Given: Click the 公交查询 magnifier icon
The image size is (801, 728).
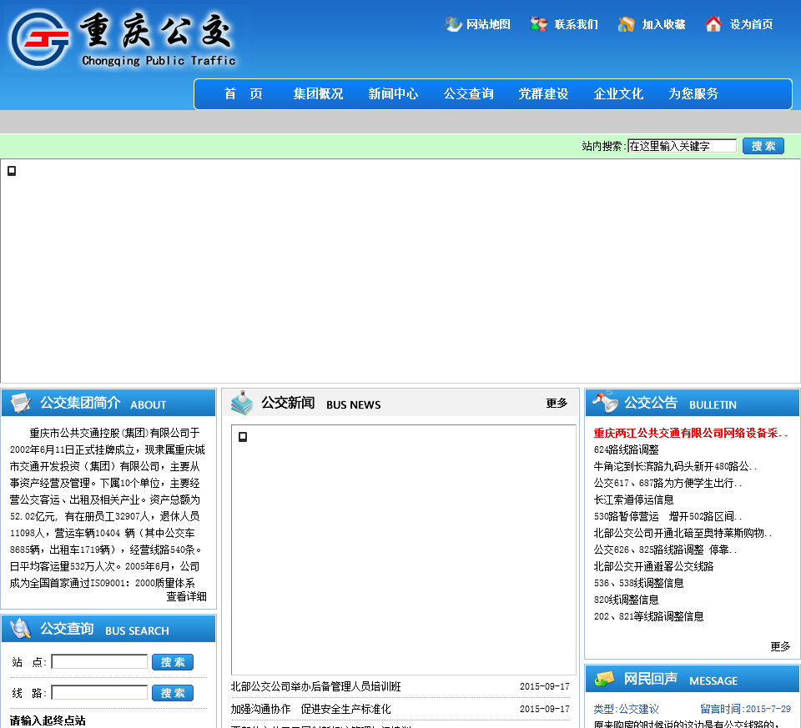Looking at the screenshot, I should pyautogui.click(x=20, y=629).
